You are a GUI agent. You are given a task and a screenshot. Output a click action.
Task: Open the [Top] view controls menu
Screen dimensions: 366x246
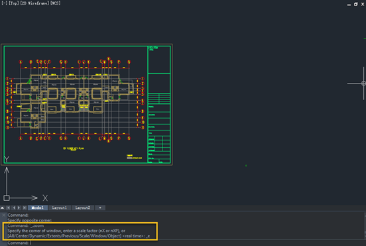[14, 3]
